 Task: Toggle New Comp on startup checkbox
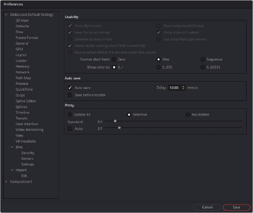pos(70,32)
